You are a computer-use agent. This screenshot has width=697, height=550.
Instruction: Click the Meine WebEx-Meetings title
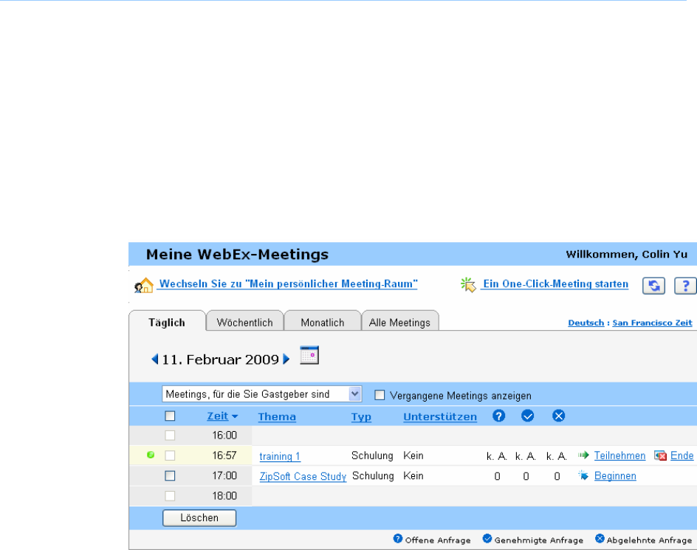tap(237, 254)
